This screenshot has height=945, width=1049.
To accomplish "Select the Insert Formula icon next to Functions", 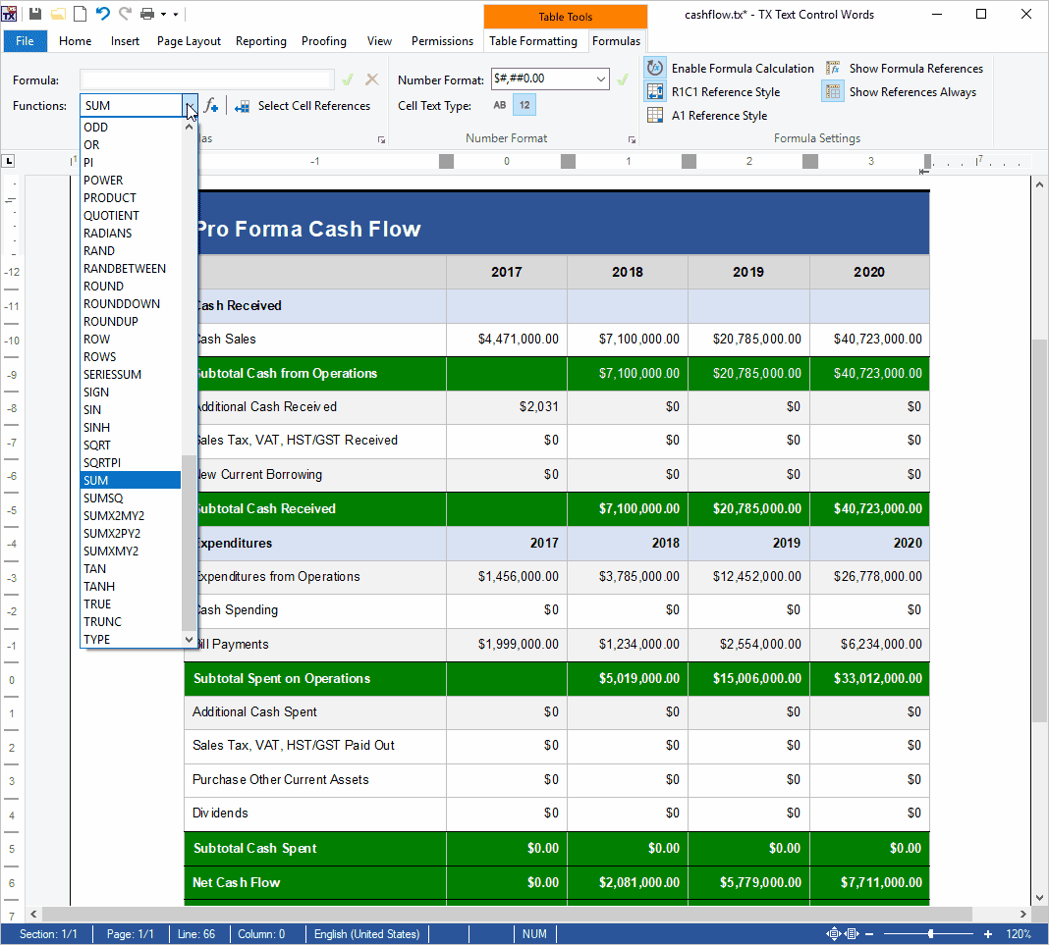I will (212, 105).
